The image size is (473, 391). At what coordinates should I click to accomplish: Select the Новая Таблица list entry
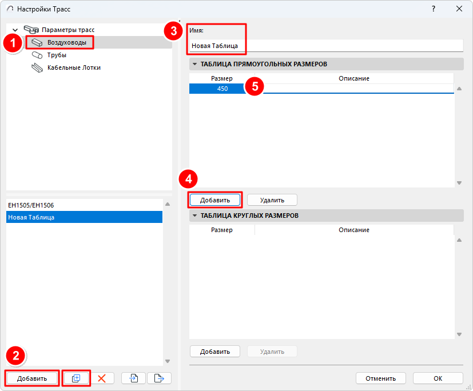(x=84, y=217)
